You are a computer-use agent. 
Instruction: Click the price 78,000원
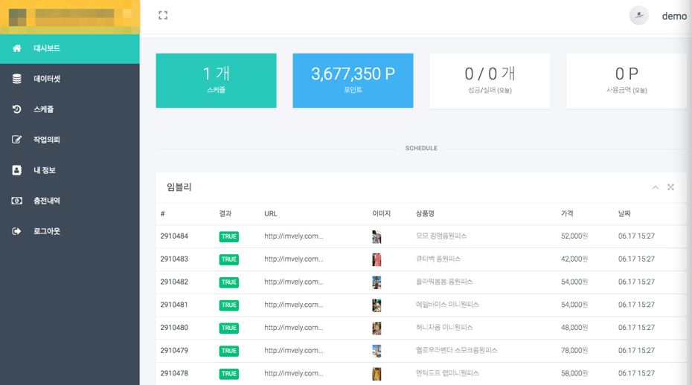(574, 351)
